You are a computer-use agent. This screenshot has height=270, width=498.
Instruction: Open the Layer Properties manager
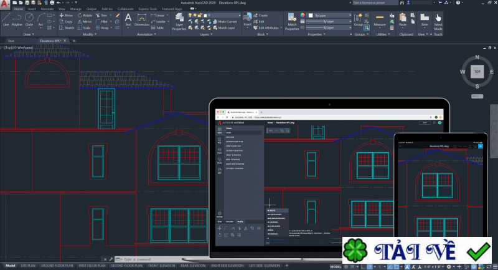click(179, 21)
